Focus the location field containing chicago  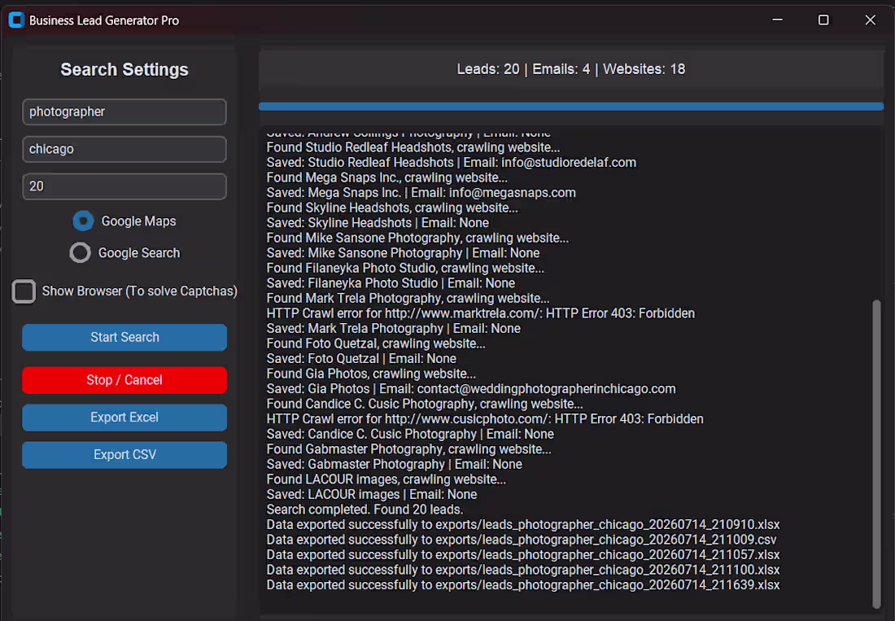[124, 149]
